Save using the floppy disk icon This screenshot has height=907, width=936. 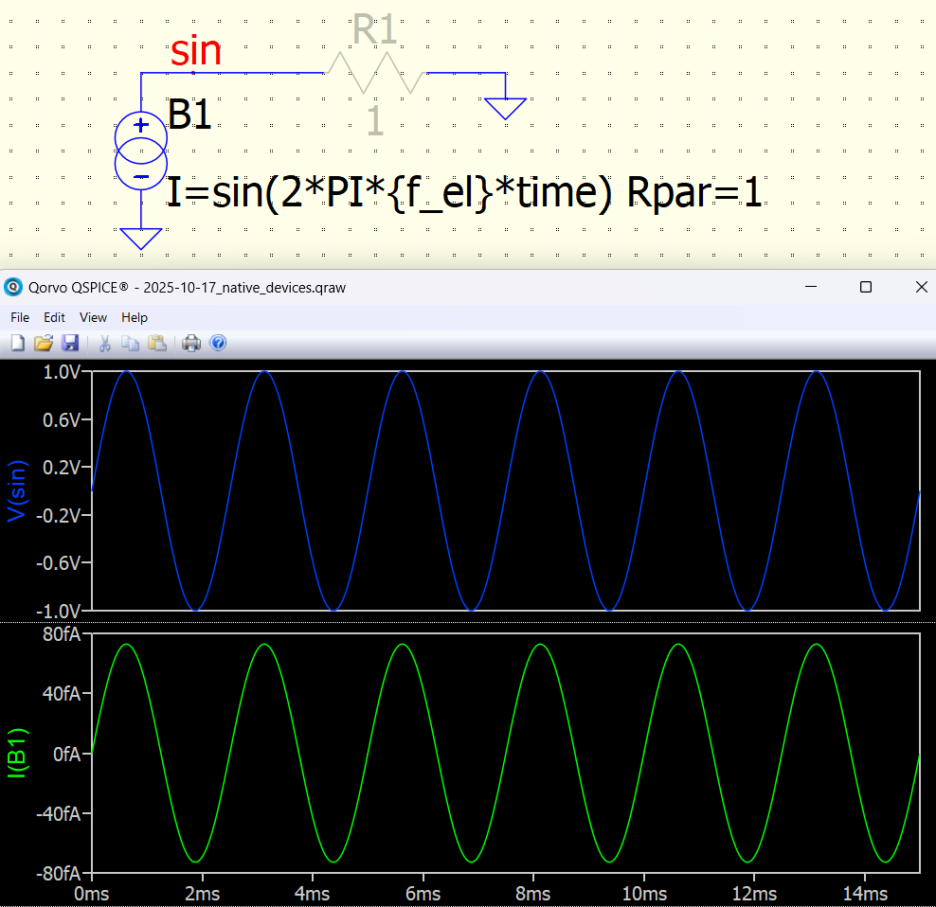69,344
